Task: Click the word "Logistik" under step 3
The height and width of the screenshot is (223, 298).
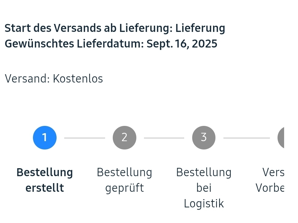Action: coord(204,203)
